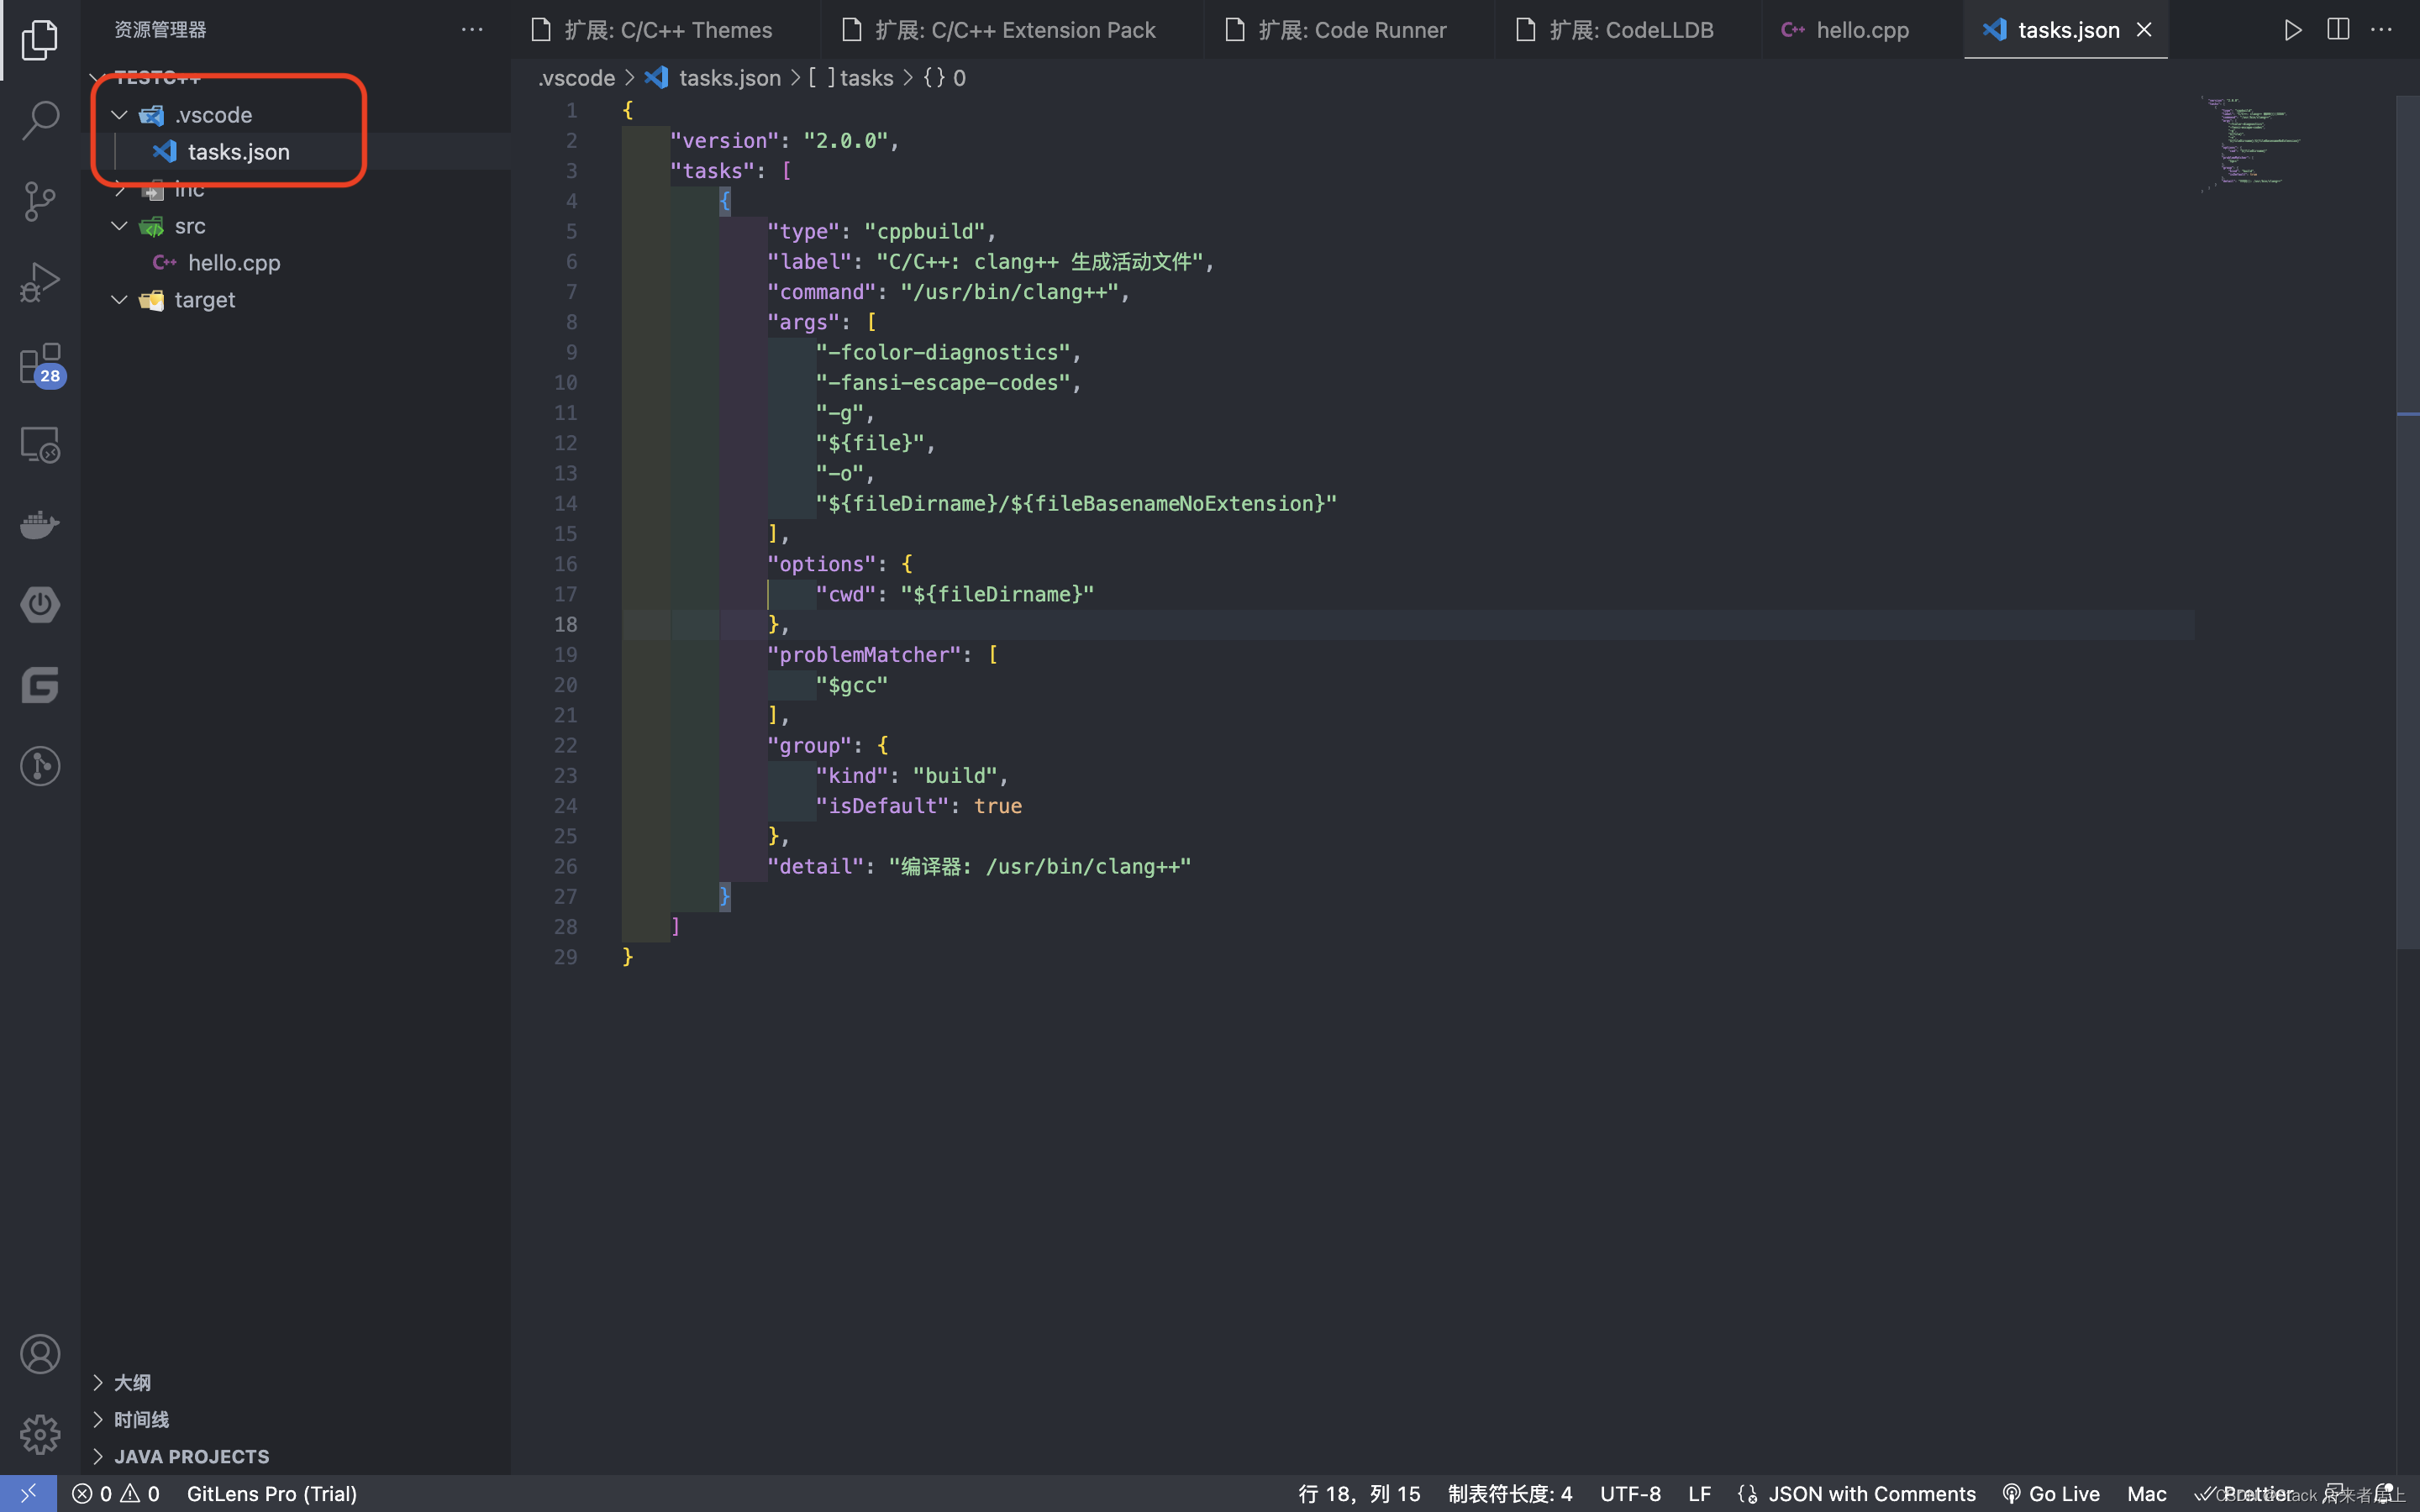Open tasks.json in file tree
Viewport: 2420px width, 1512px height.
point(238,152)
